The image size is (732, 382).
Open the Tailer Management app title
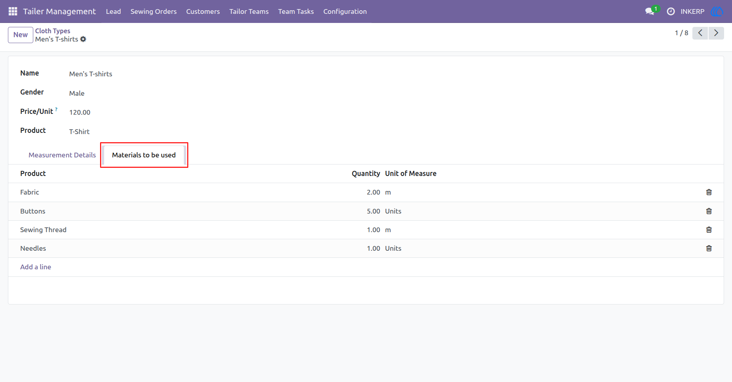pyautogui.click(x=59, y=11)
